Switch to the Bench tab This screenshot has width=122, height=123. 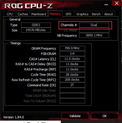pos(96,14)
